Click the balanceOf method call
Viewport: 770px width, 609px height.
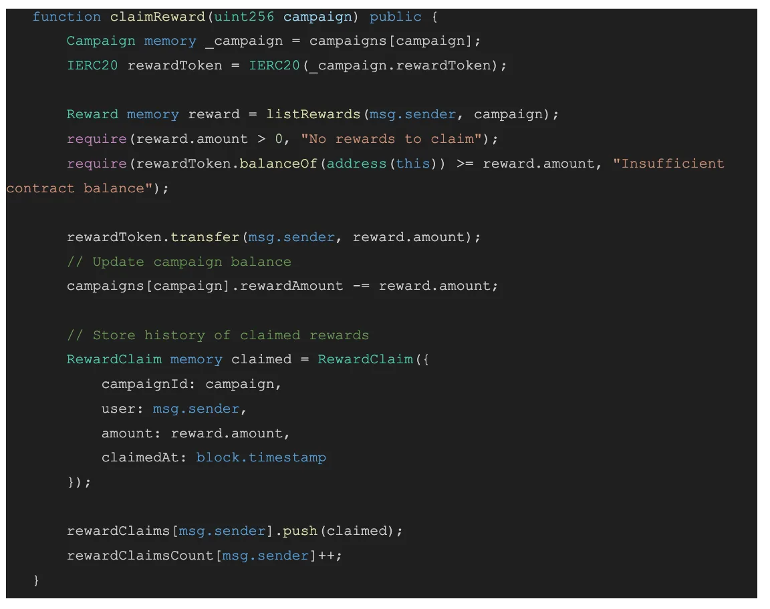tap(279, 164)
